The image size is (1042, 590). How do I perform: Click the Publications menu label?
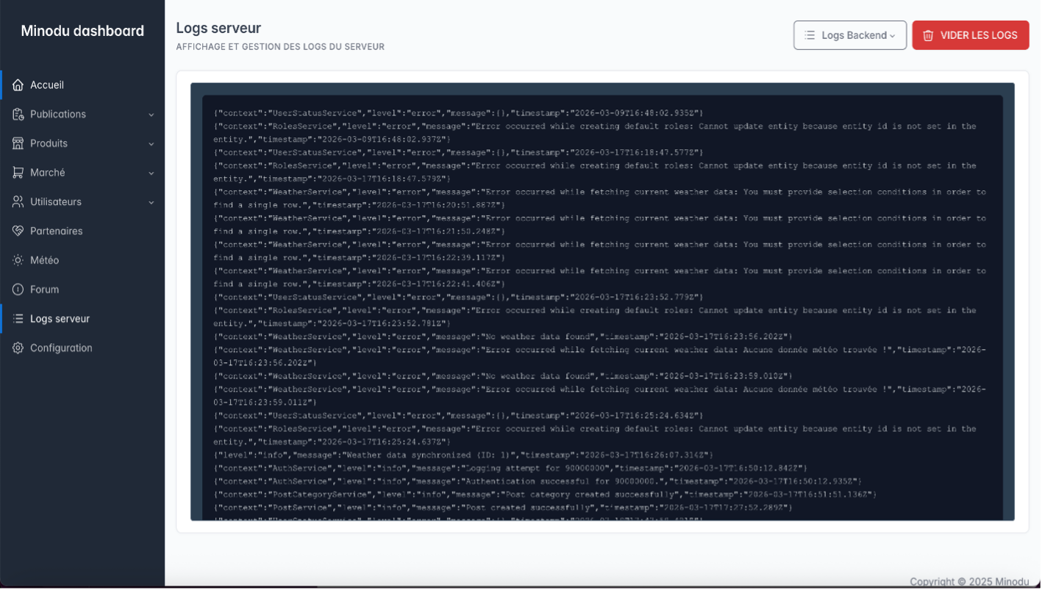click(58, 115)
